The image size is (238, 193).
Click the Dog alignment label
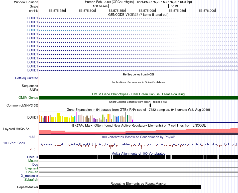[35, 165]
